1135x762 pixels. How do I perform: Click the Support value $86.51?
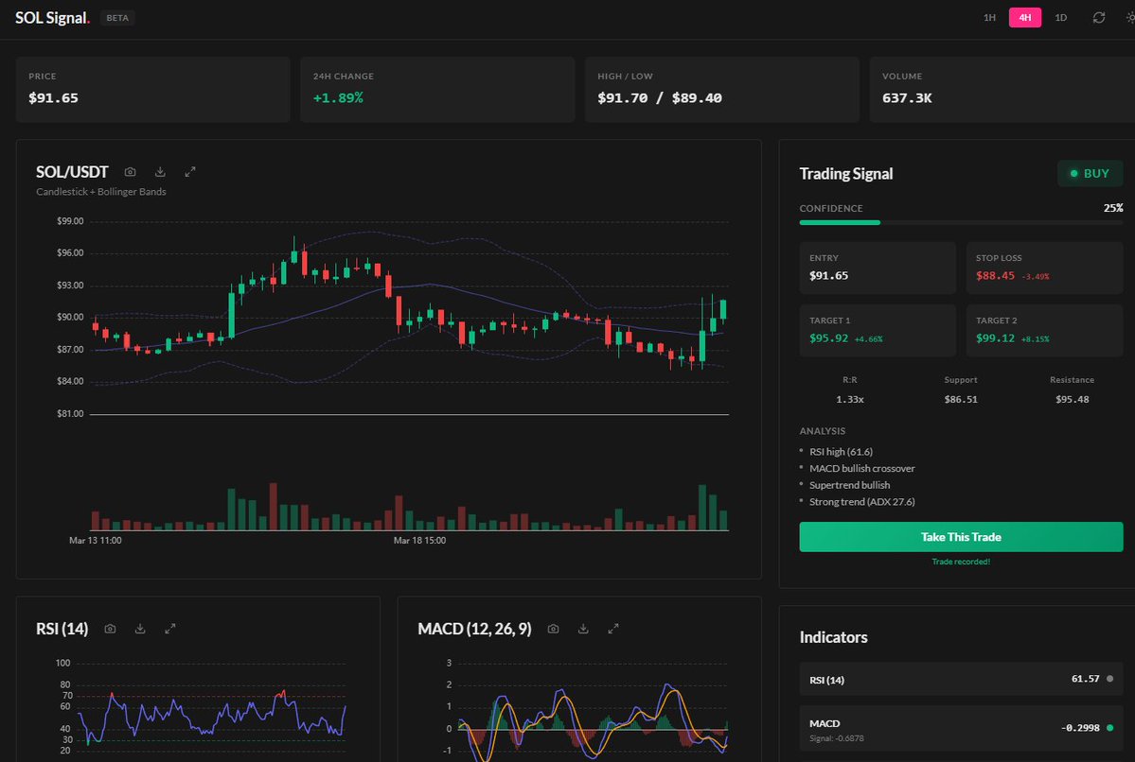tap(961, 399)
